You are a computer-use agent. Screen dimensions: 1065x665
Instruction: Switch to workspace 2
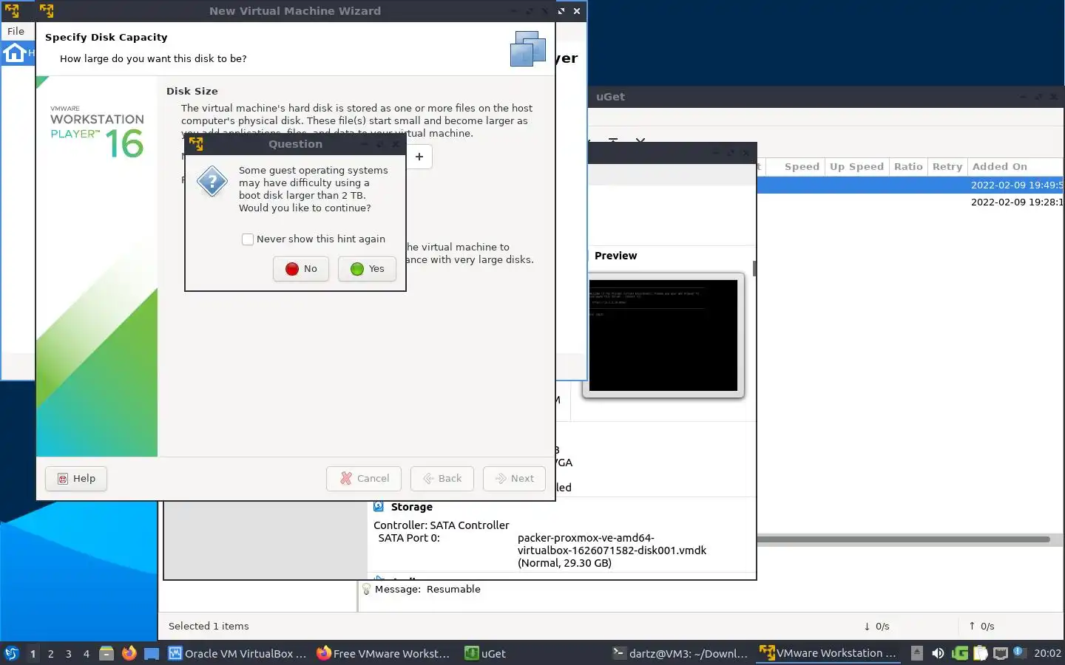pyautogui.click(x=50, y=654)
